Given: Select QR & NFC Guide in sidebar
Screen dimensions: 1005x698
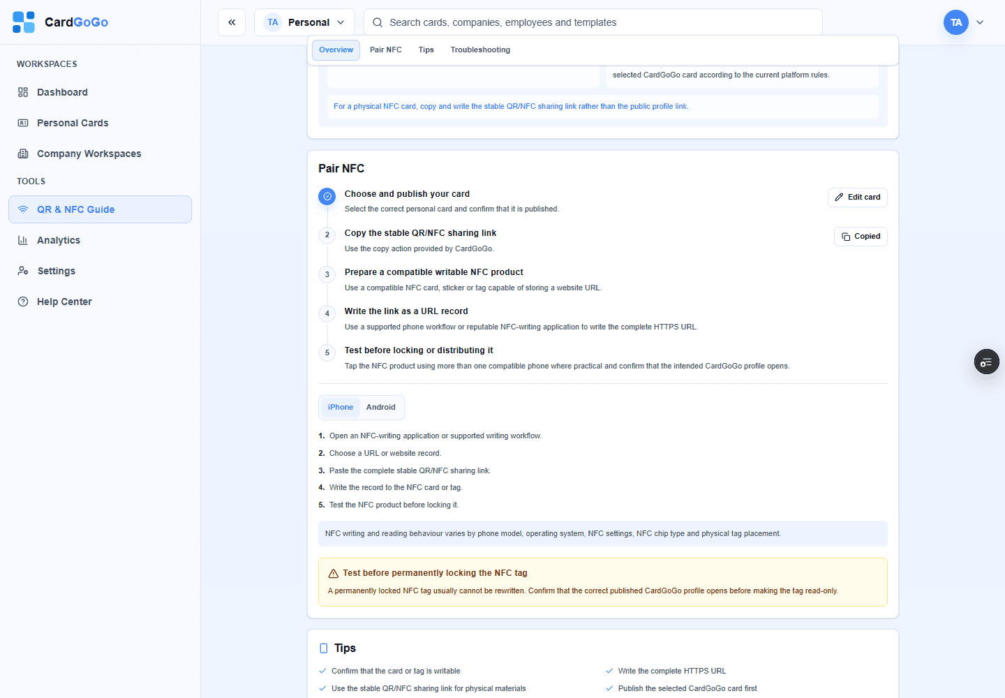Looking at the screenshot, I should click(100, 209).
